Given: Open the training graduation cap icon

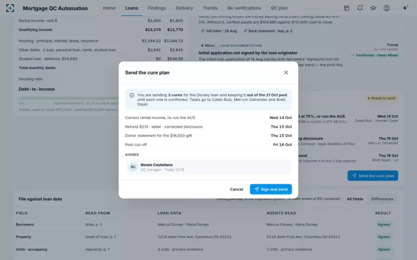Looking at the screenshot, I should (x=373, y=8).
